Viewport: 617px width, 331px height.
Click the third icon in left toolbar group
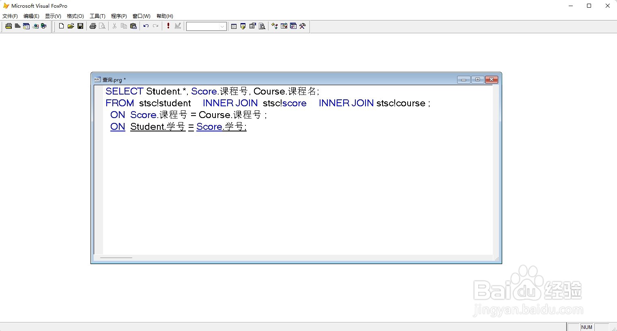pos(26,26)
